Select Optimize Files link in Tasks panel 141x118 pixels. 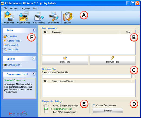(14, 41)
